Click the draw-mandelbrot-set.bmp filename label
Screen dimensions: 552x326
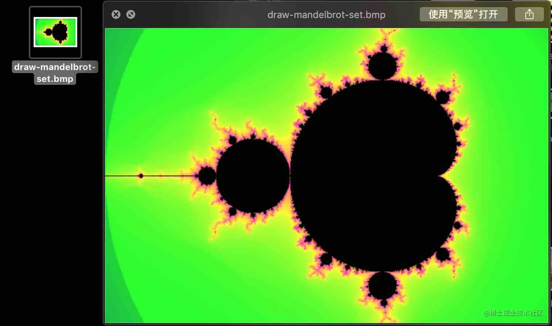coord(55,73)
